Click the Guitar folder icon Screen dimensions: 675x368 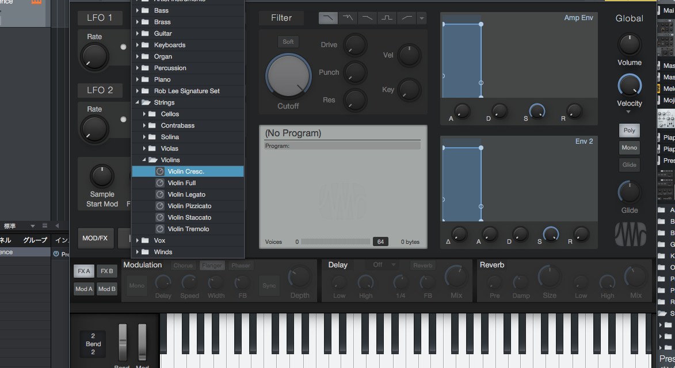(146, 33)
